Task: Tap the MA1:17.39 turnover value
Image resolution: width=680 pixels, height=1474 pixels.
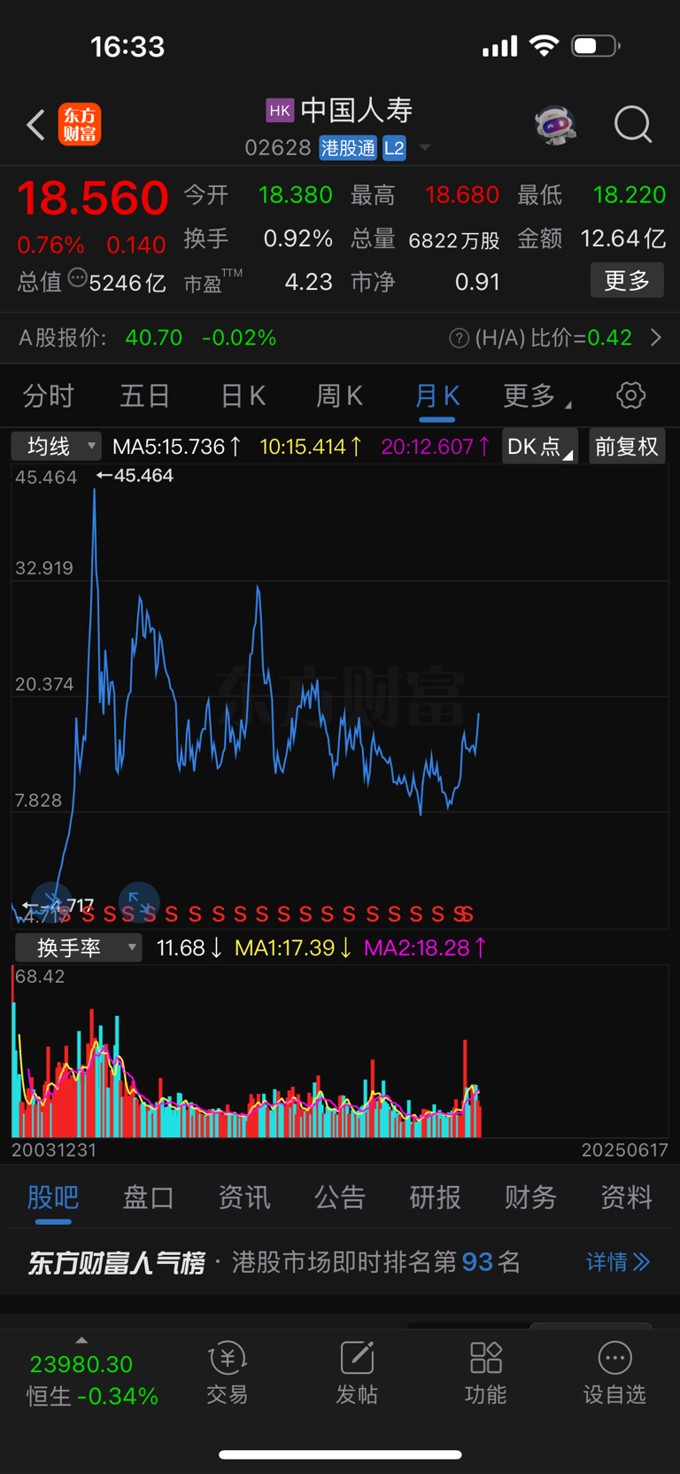Action: click(293, 948)
